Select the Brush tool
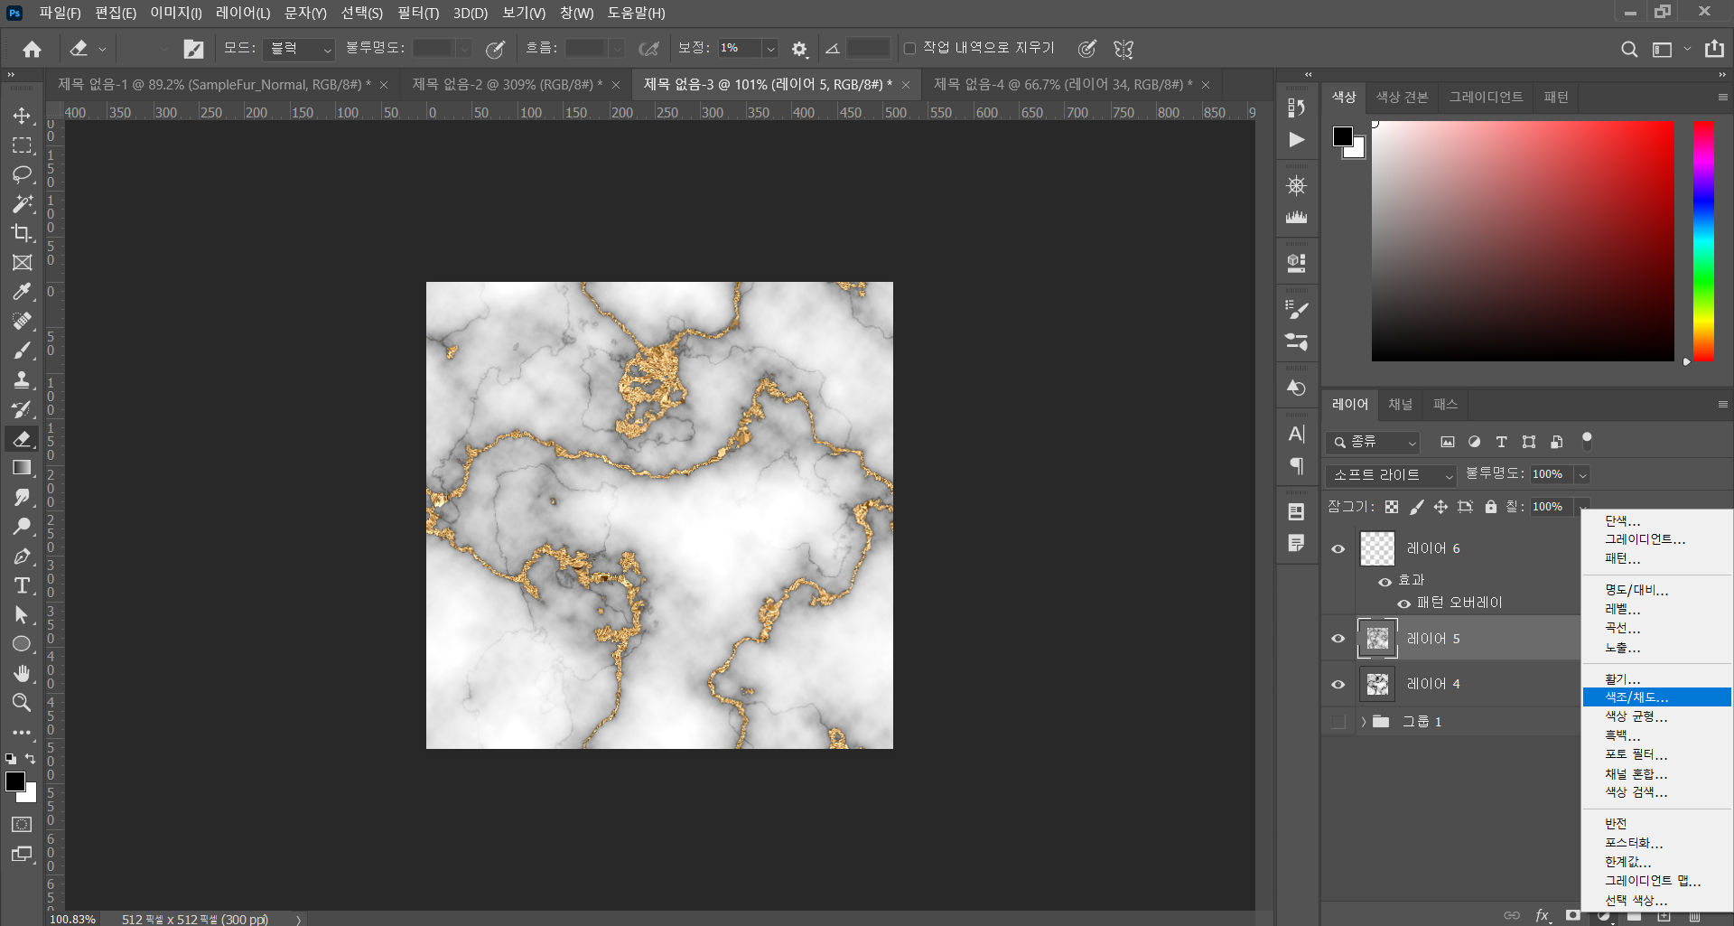Image resolution: width=1734 pixels, height=926 pixels. (x=22, y=351)
